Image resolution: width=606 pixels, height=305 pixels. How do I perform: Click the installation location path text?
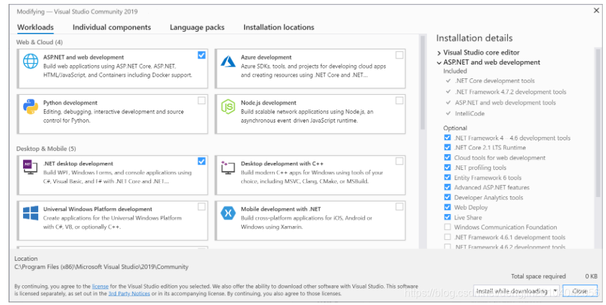(101, 267)
